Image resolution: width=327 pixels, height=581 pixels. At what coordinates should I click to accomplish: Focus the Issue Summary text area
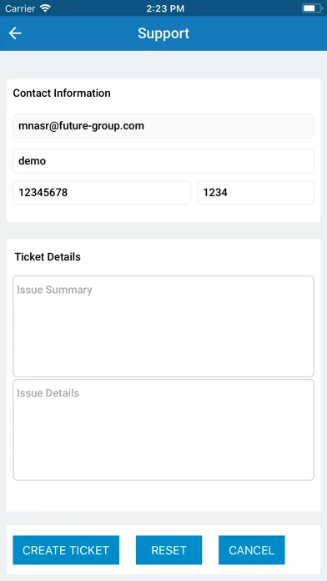(x=163, y=326)
